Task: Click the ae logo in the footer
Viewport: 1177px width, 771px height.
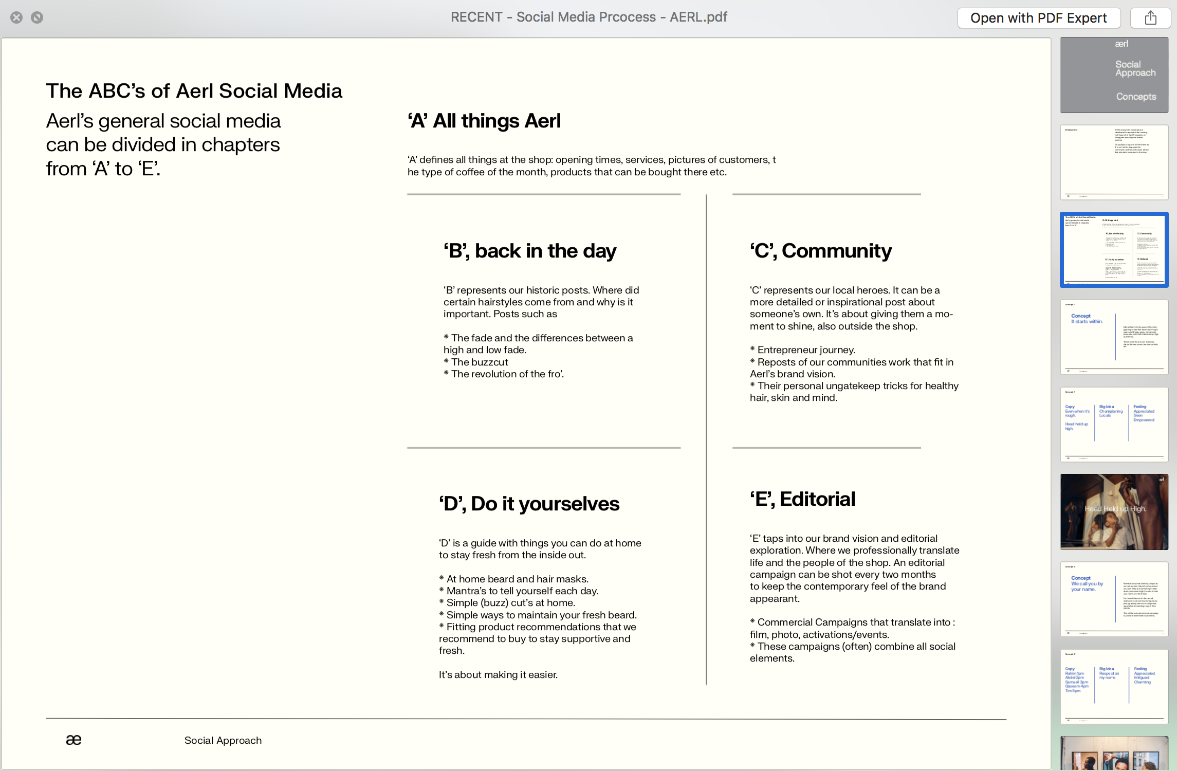Action: tap(73, 740)
